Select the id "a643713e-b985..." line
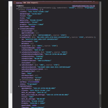Image resolution: width=108 pixels, height=108 pixels. point(40,39)
